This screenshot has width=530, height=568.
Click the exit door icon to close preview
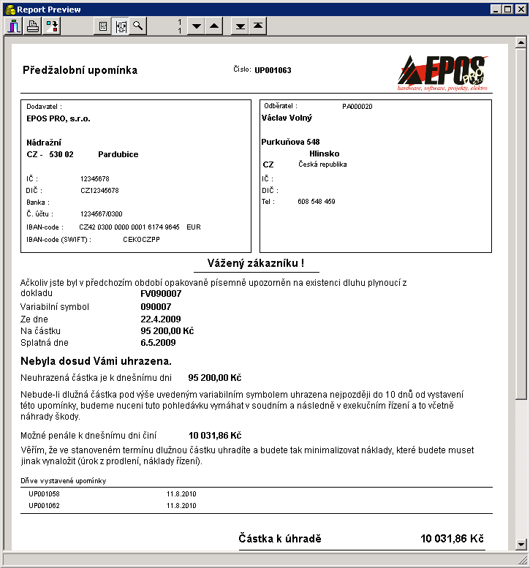(x=15, y=27)
